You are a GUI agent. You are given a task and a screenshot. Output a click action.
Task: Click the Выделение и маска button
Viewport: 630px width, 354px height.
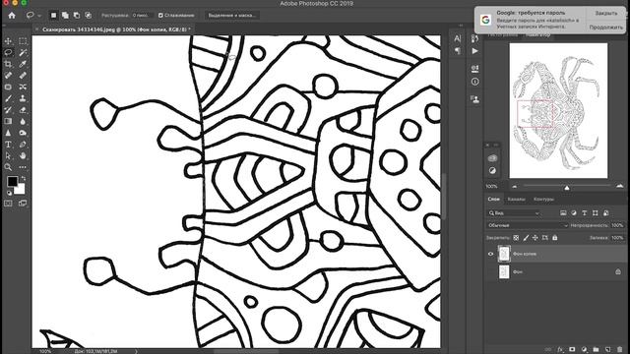pos(232,16)
